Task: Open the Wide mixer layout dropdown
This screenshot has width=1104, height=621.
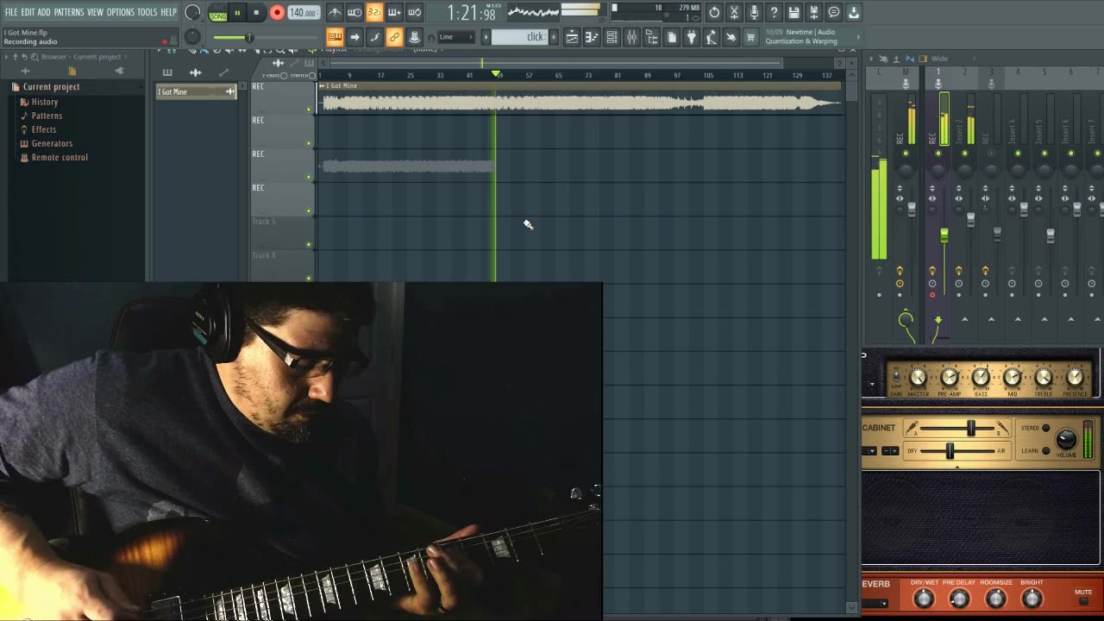Action: coord(939,59)
